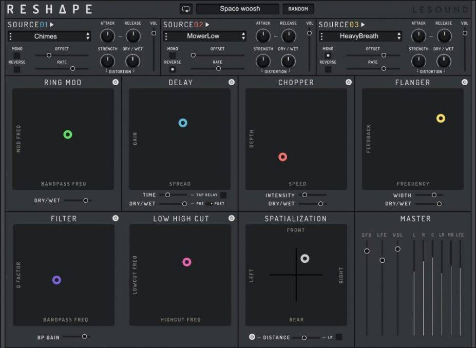Image resolution: width=476 pixels, height=348 pixels.
Task: Open Source 01 options dots menu
Action: click(11, 36)
